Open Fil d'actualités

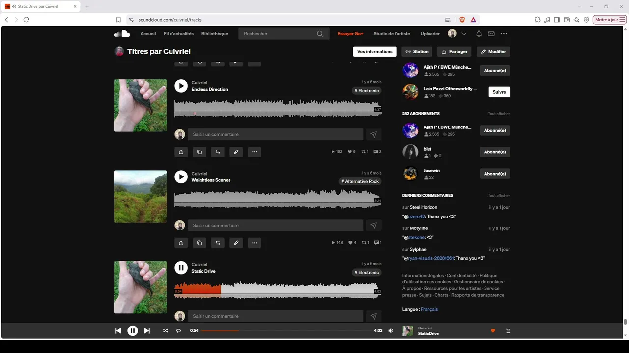coord(178,34)
